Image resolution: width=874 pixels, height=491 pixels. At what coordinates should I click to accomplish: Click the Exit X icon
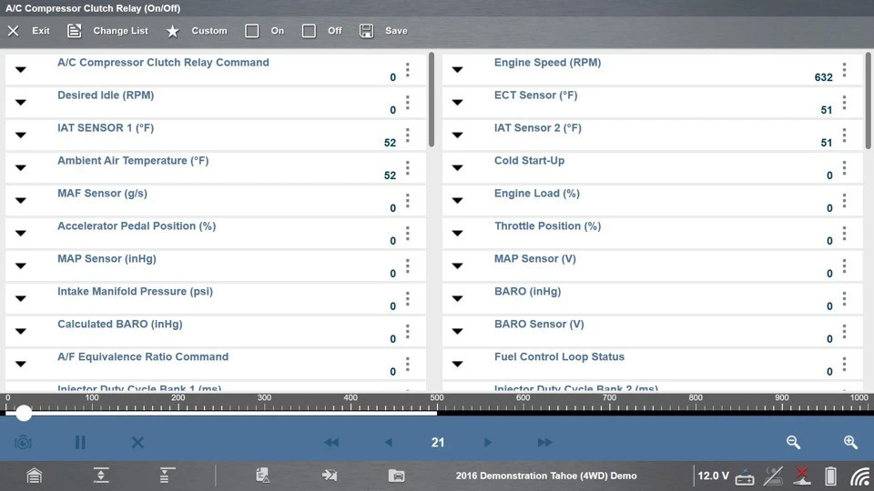[x=14, y=31]
